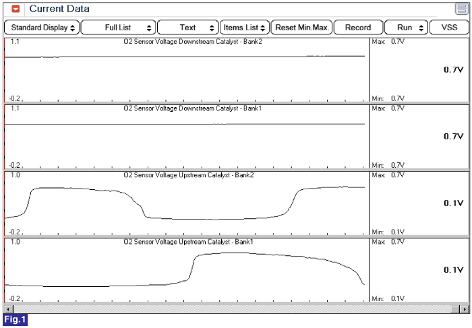Click the Downstream Bank1 flat voltage trace
Screen dimensions: 472x328
[185, 124]
